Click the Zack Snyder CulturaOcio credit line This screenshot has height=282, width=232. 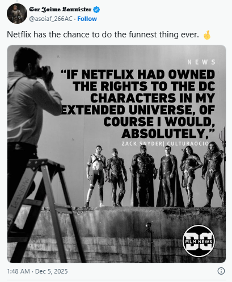tap(165, 144)
